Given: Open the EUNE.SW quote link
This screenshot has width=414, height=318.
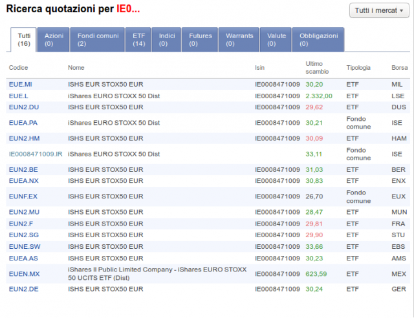Looking at the screenshot, I should coord(24,246).
